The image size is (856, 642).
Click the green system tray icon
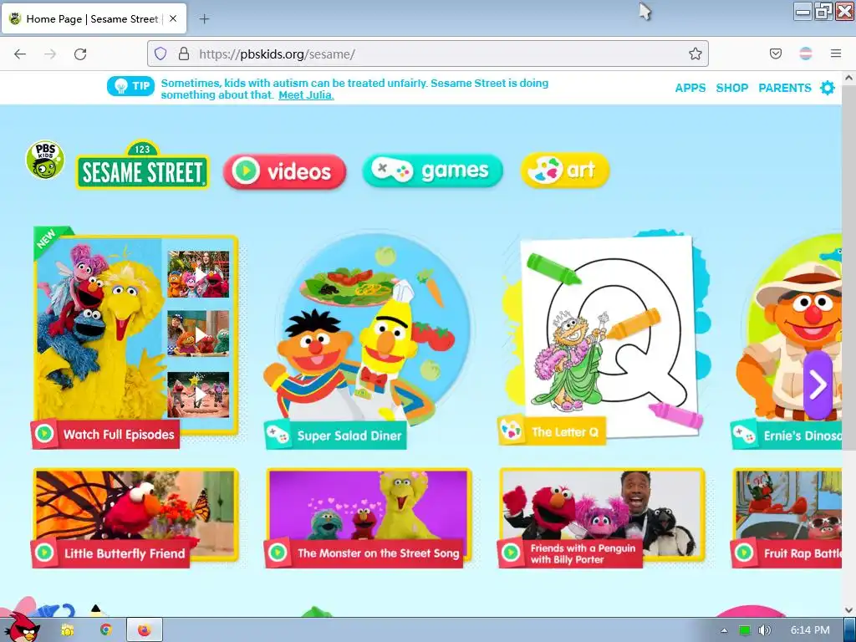(745, 630)
